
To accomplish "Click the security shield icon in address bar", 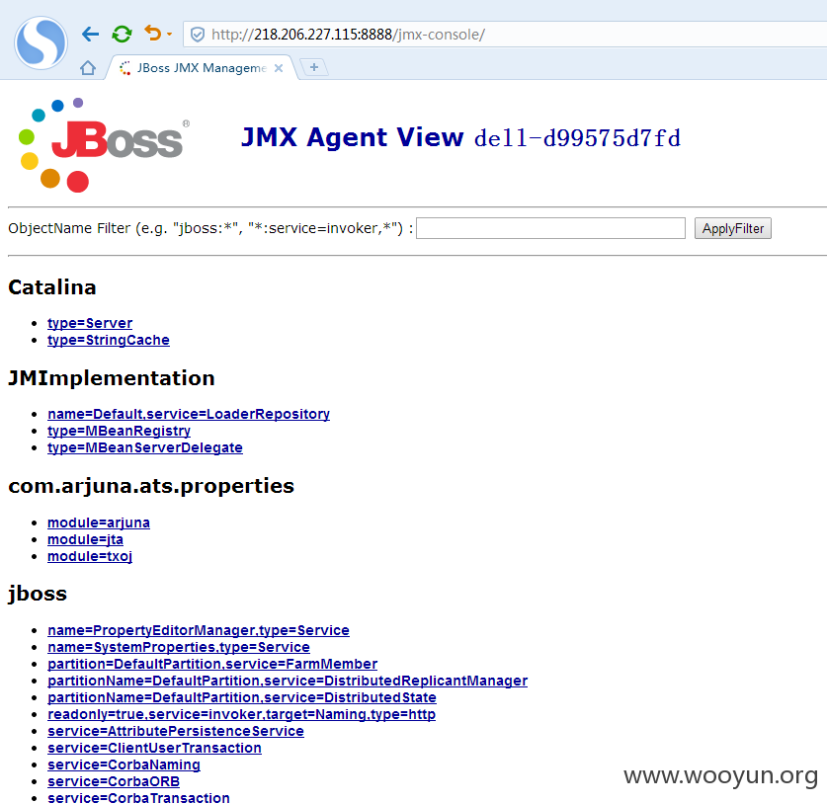I will tap(198, 35).
